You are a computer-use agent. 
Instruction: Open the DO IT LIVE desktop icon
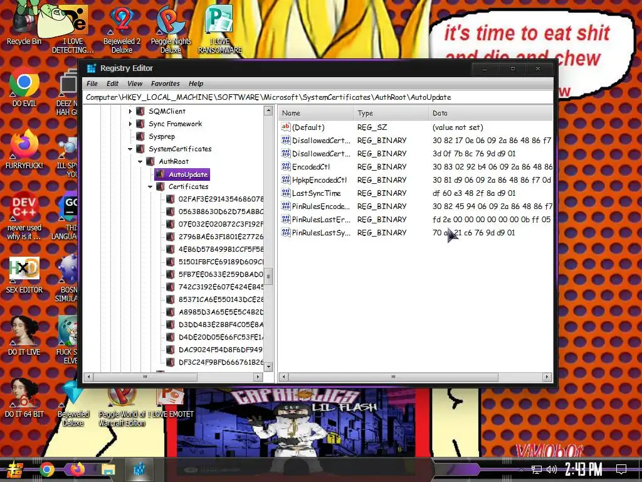[x=24, y=336]
